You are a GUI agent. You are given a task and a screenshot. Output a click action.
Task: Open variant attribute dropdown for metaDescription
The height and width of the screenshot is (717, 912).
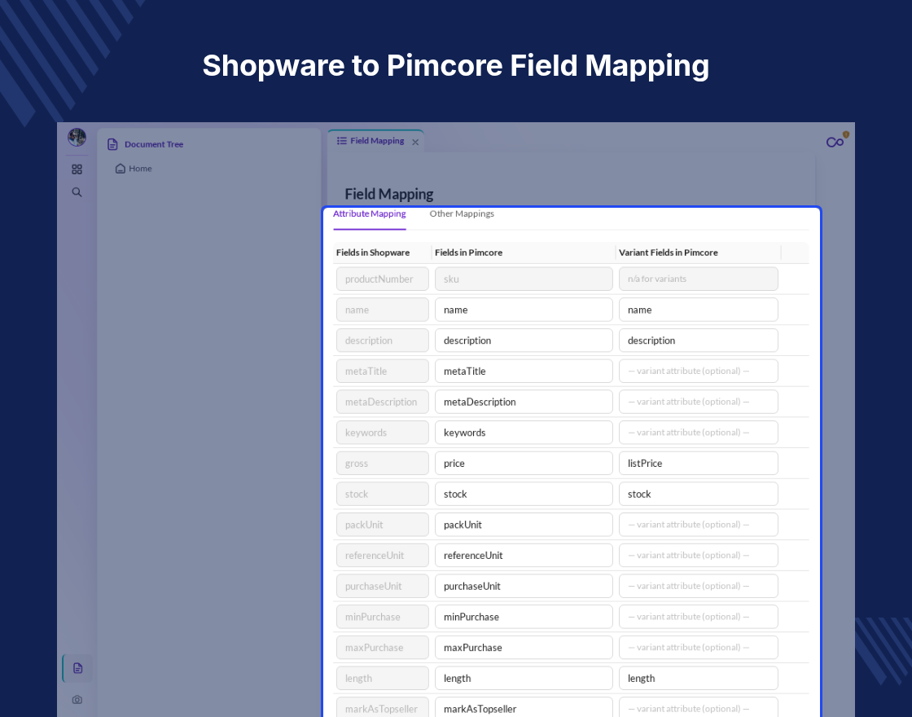pos(698,402)
